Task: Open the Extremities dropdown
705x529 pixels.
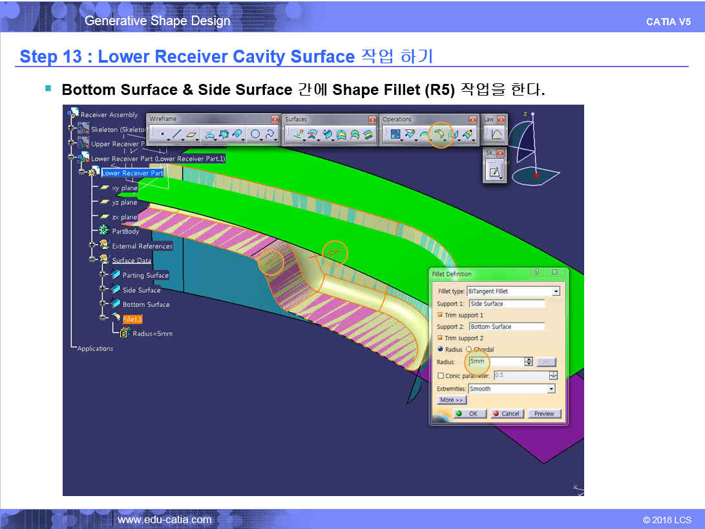Action: point(551,389)
